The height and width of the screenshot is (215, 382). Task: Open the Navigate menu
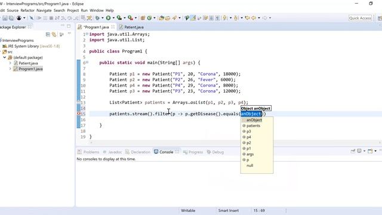[44, 11]
